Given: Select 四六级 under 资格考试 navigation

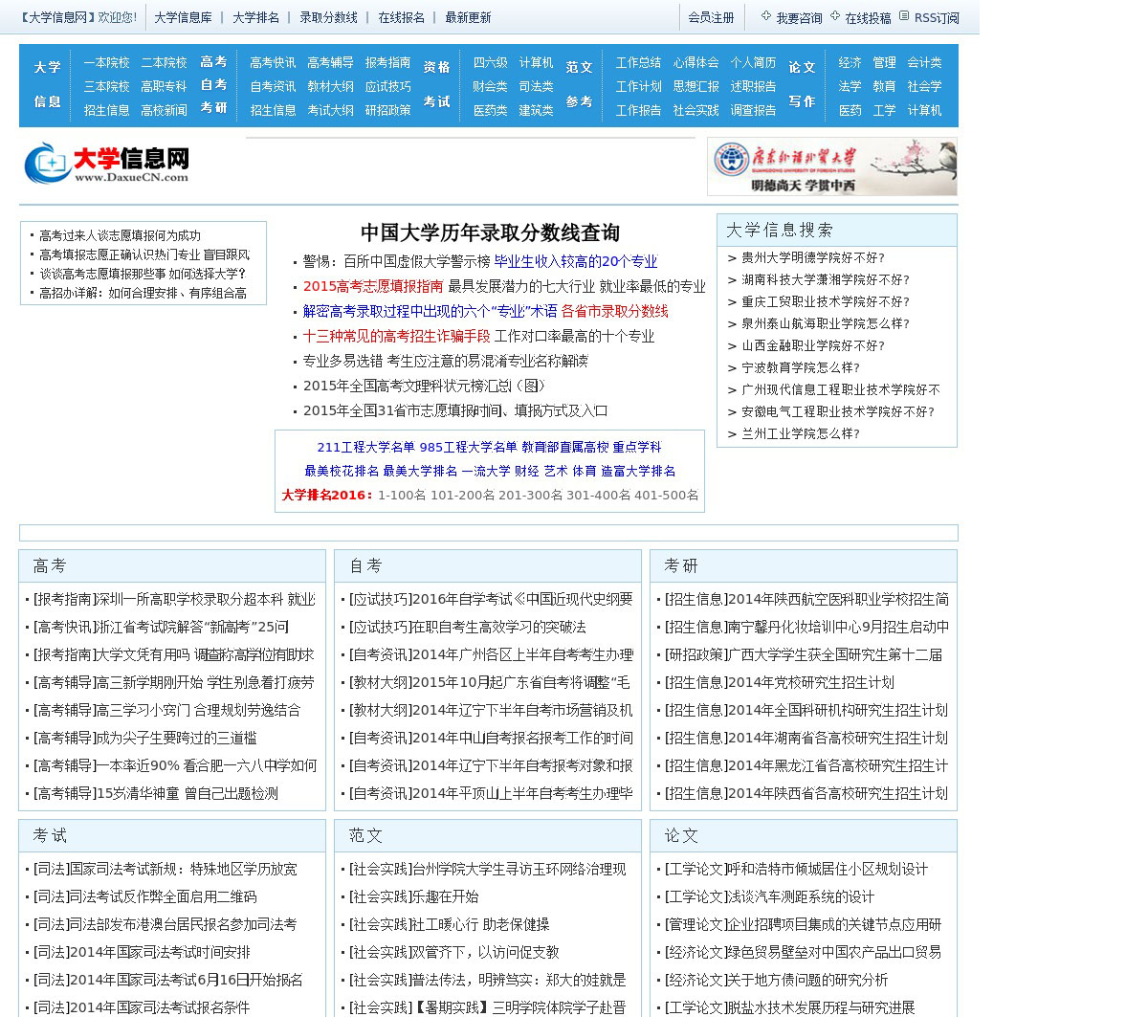Looking at the screenshot, I should (490, 62).
